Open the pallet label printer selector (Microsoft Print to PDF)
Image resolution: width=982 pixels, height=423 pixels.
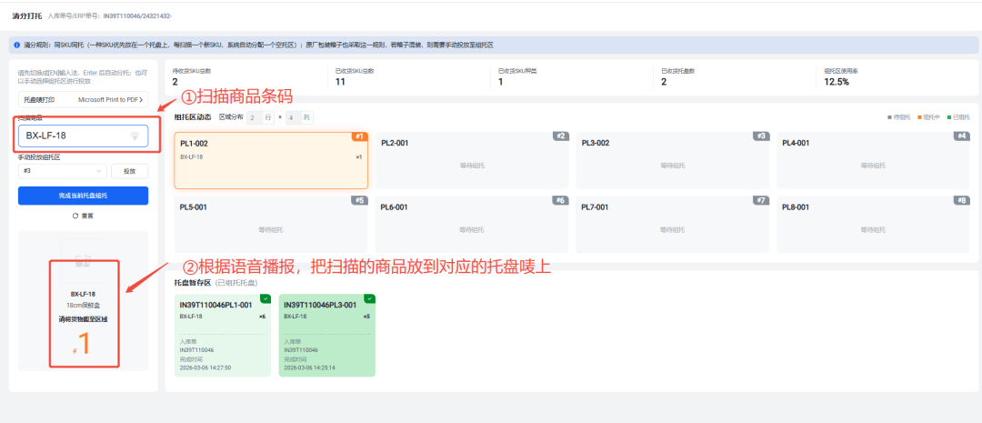84,100
